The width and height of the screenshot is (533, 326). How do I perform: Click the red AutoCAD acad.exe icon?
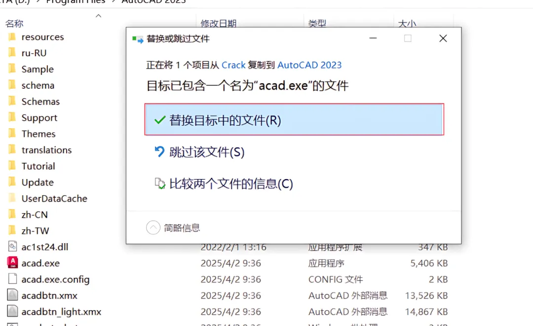coord(12,262)
